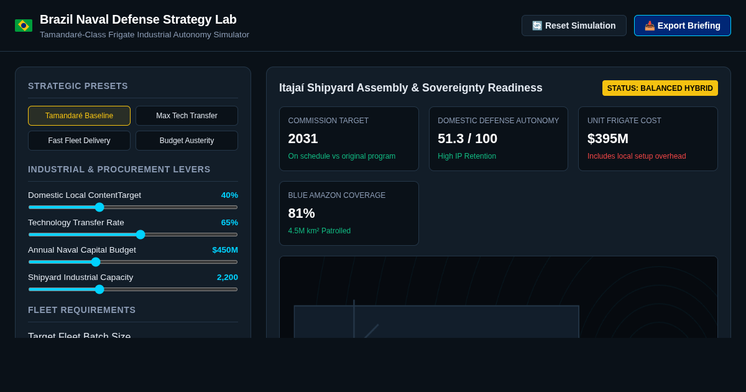
Task: Select the Tamandaré Baseline preset
Action: click(79, 116)
